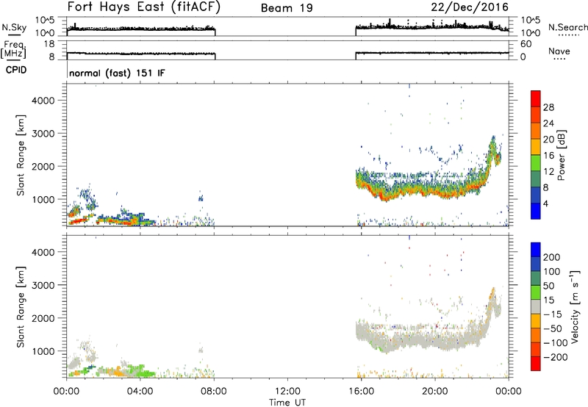
Task: Click the '08:00' time tick label
Action: click(214, 392)
